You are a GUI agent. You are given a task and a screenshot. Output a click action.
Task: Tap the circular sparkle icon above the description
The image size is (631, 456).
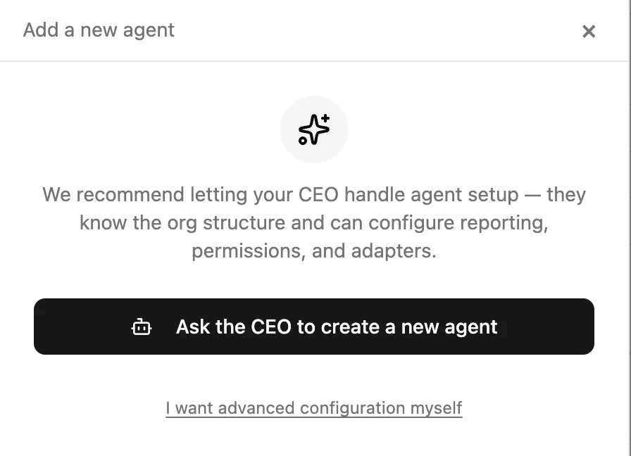point(315,129)
